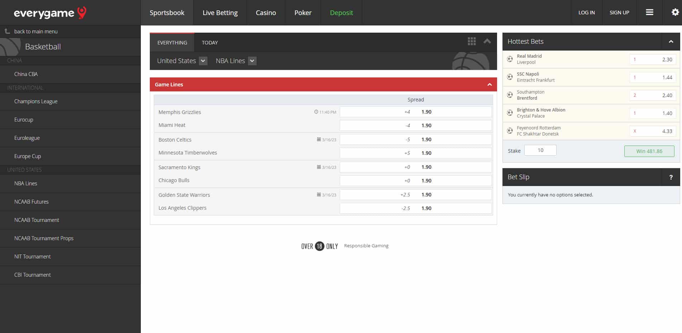Select Memphis Grizzlies +4 spread odds

tap(415, 112)
